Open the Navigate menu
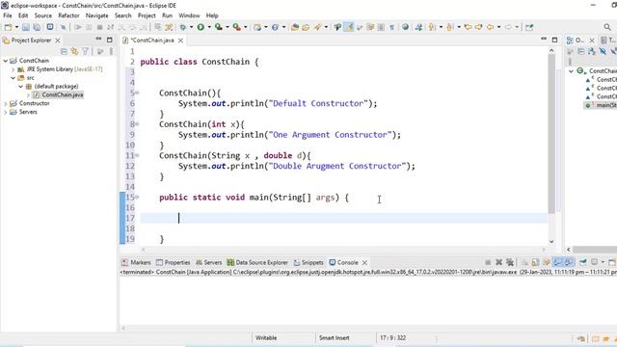 pyautogui.click(x=96, y=15)
